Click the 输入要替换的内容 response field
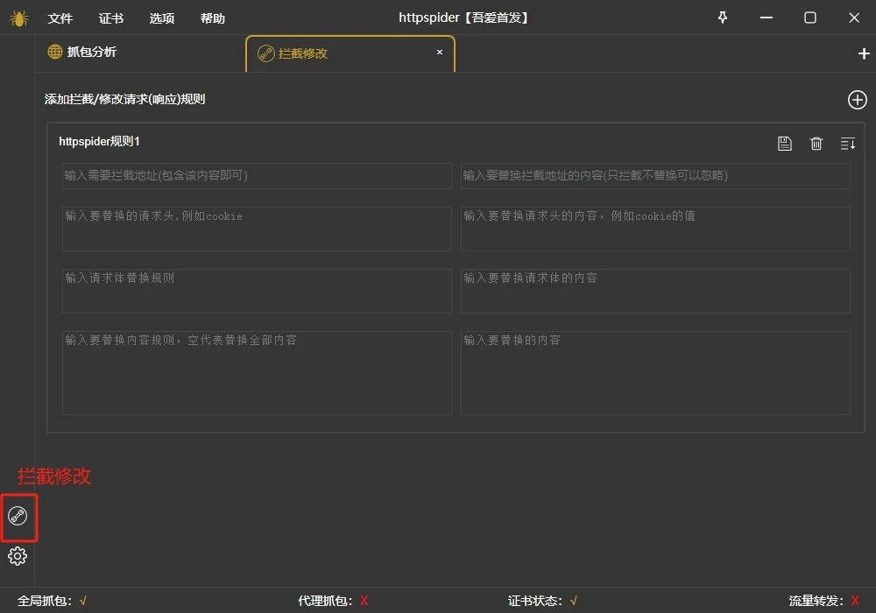 pos(655,373)
